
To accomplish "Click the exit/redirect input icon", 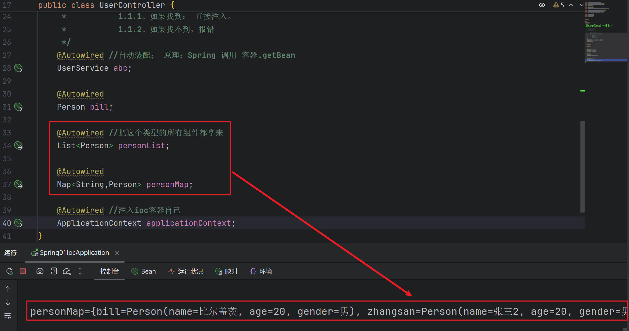I will [x=54, y=271].
